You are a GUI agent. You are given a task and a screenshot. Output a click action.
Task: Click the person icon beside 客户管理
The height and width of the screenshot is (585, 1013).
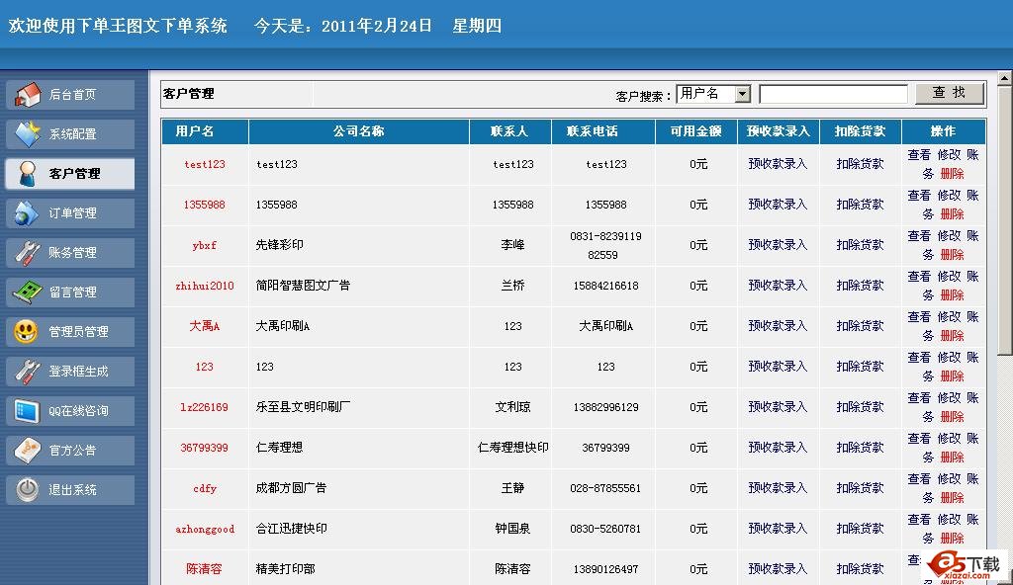[x=27, y=173]
